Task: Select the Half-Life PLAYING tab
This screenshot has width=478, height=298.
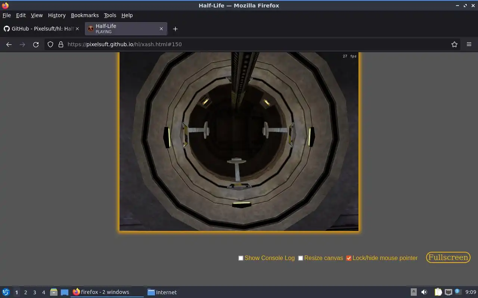Action: pos(126,29)
